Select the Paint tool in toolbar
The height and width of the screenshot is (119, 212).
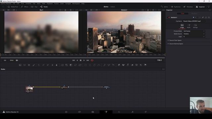(33, 65)
